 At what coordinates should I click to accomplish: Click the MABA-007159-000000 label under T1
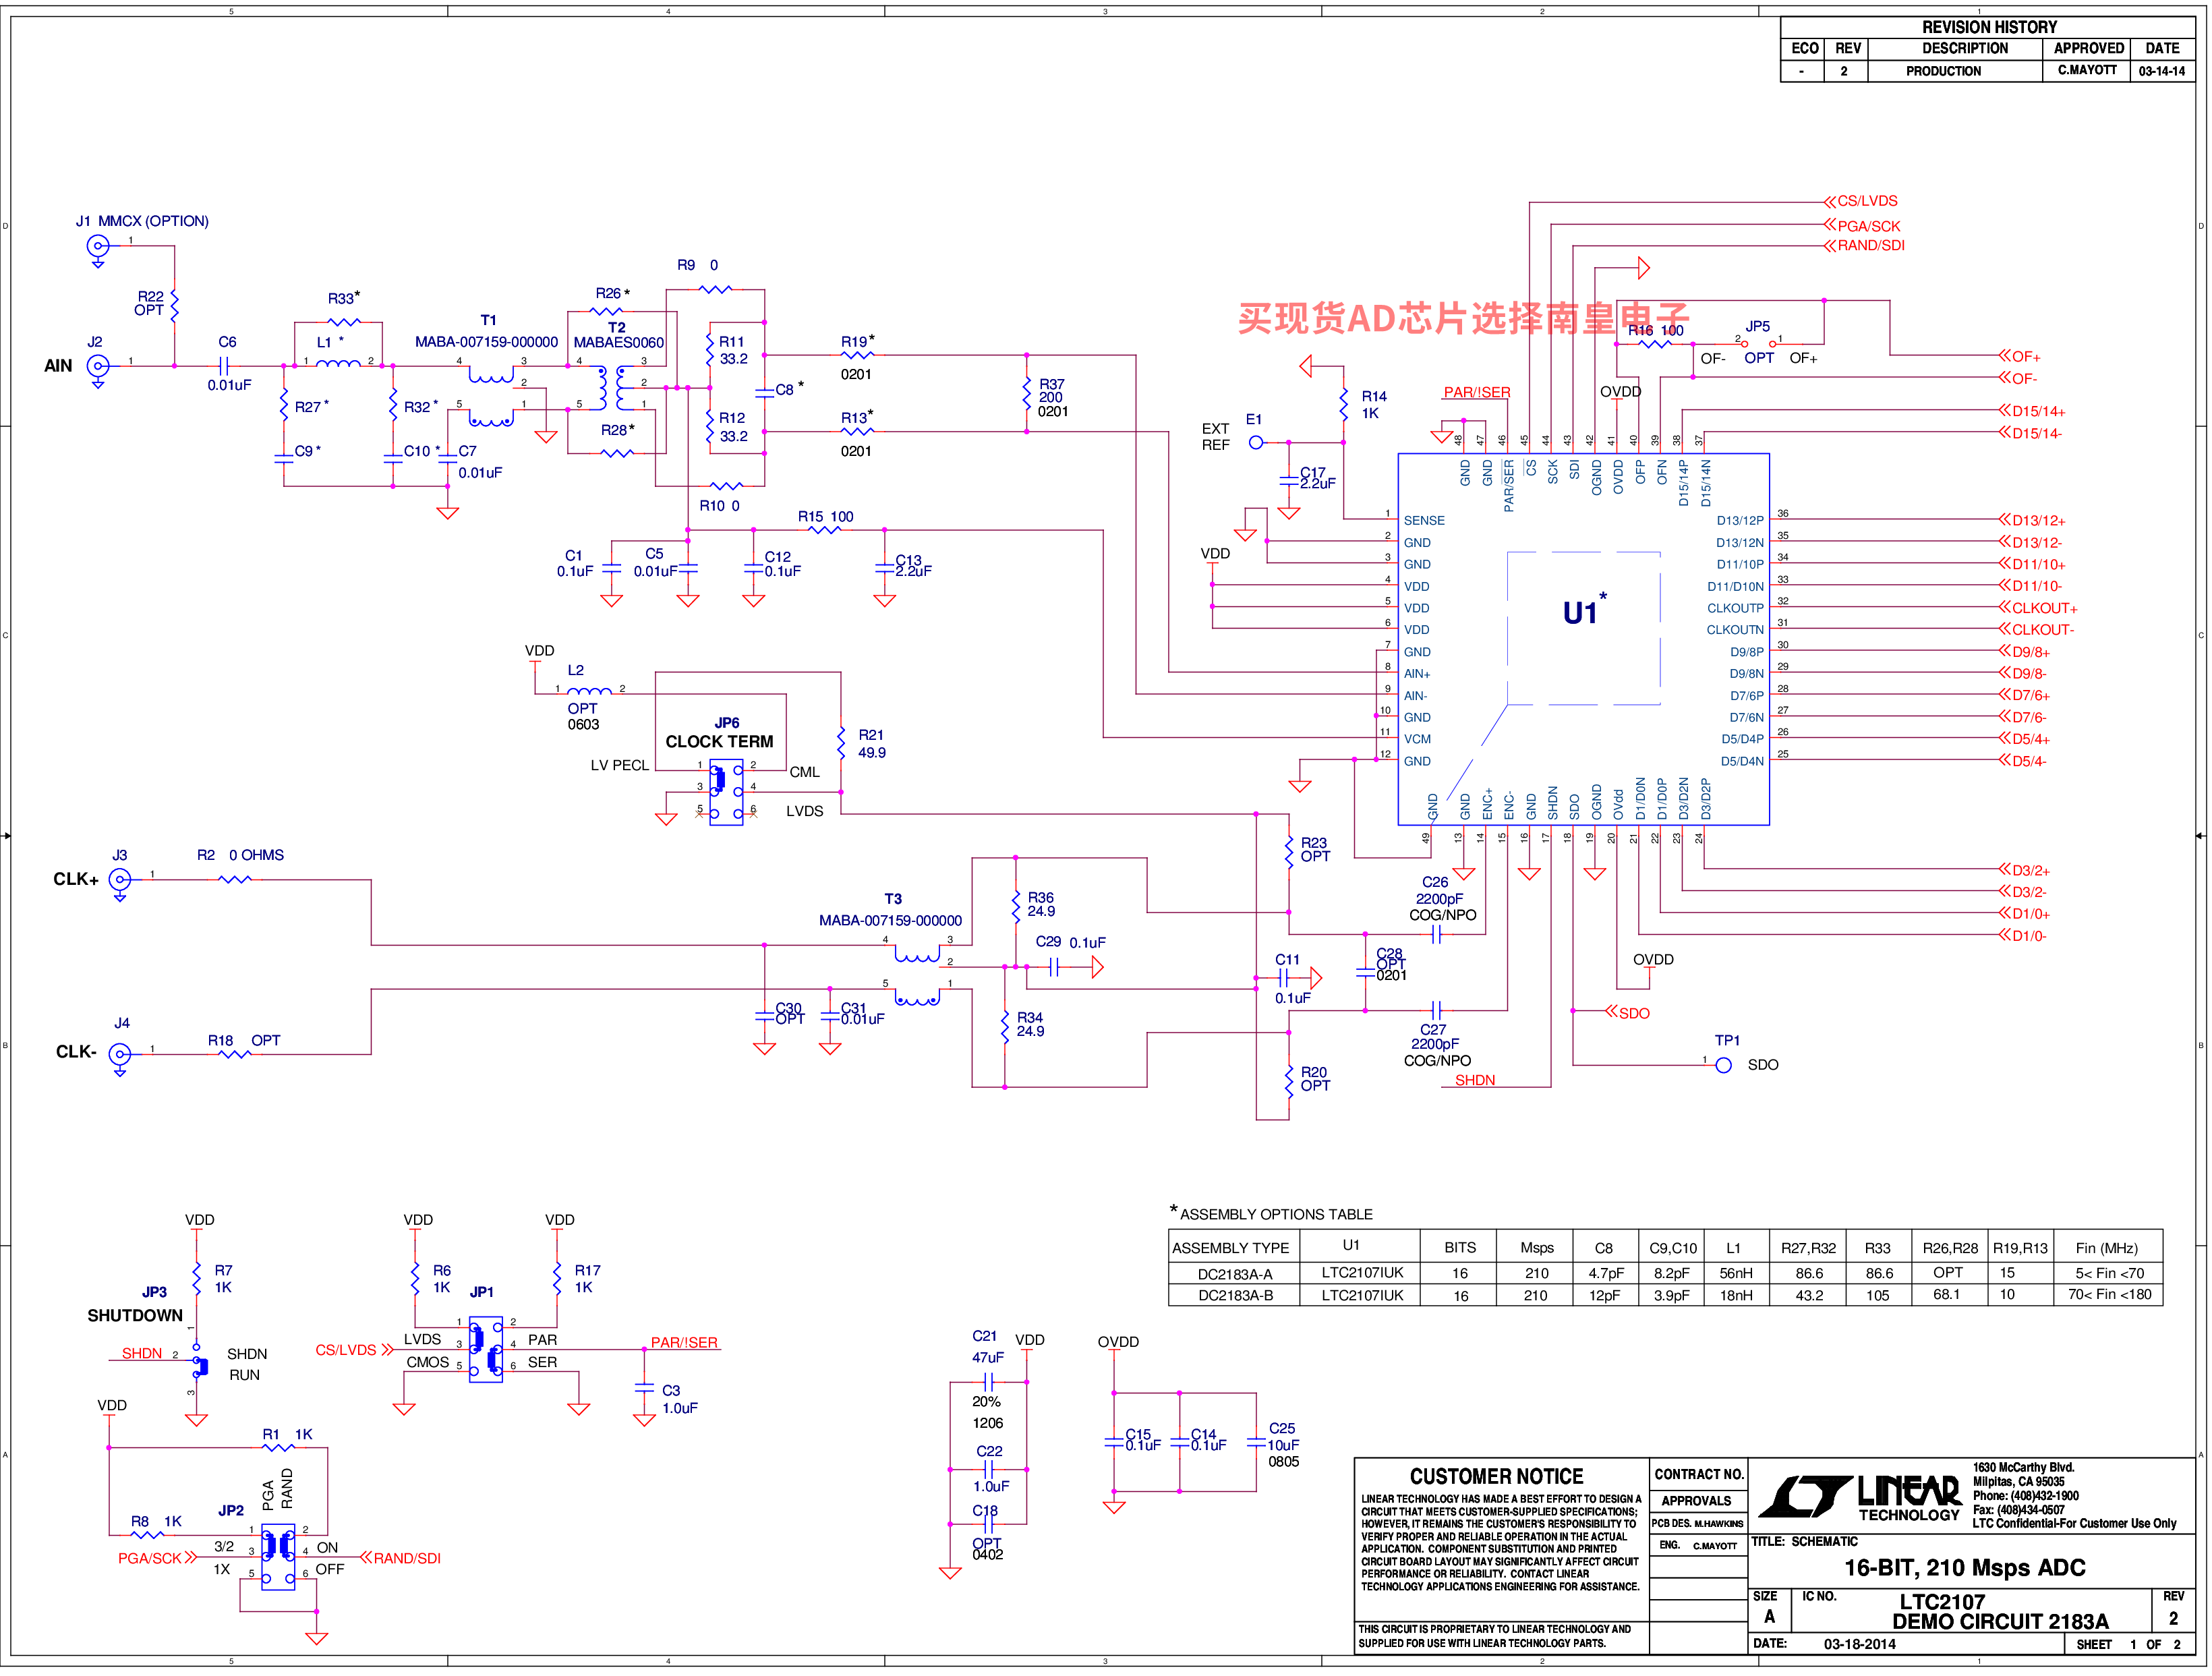[486, 342]
